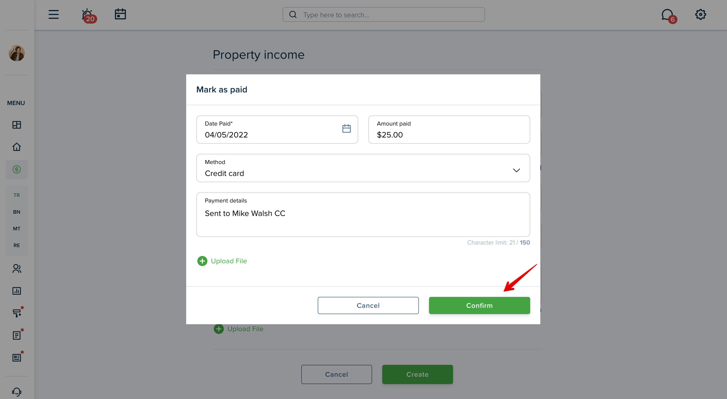The width and height of the screenshot is (727, 399).
Task: Confirm the Mark as paid dialog
Action: coord(479,305)
